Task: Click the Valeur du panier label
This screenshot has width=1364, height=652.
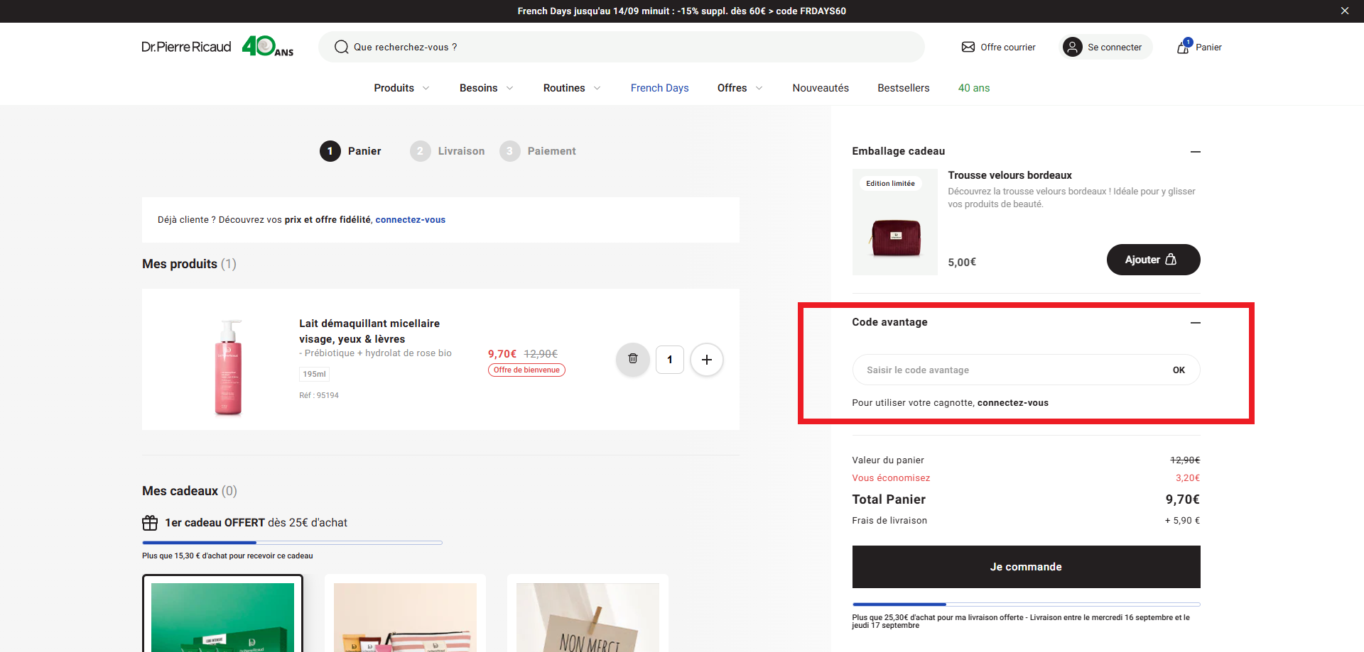Action: 888,460
